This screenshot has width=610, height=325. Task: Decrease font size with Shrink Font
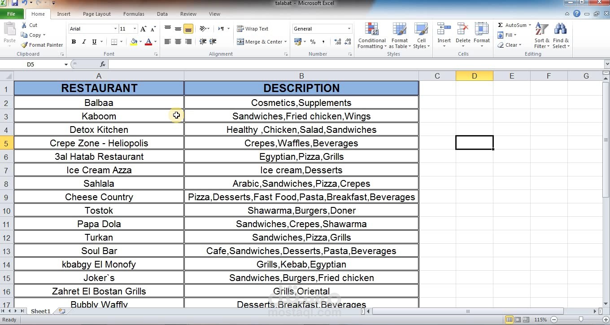(153, 29)
